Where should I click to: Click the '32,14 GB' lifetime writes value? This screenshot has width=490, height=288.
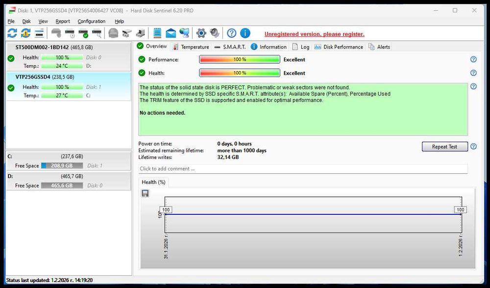tap(228, 157)
